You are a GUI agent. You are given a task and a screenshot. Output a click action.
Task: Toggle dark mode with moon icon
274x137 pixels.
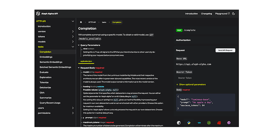point(233,14)
